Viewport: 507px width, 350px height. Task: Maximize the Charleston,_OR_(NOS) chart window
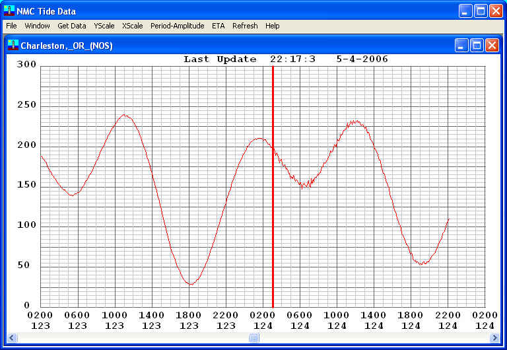pyautogui.click(x=477, y=45)
